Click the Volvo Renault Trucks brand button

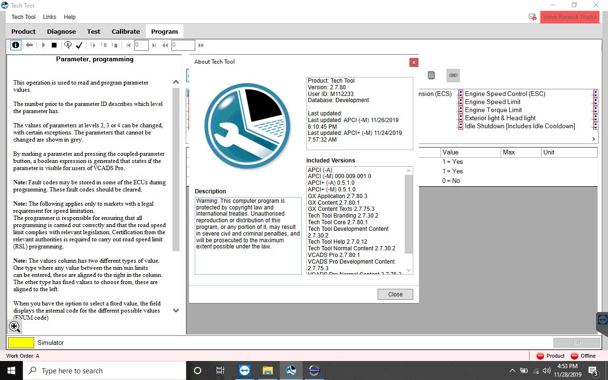(570, 17)
